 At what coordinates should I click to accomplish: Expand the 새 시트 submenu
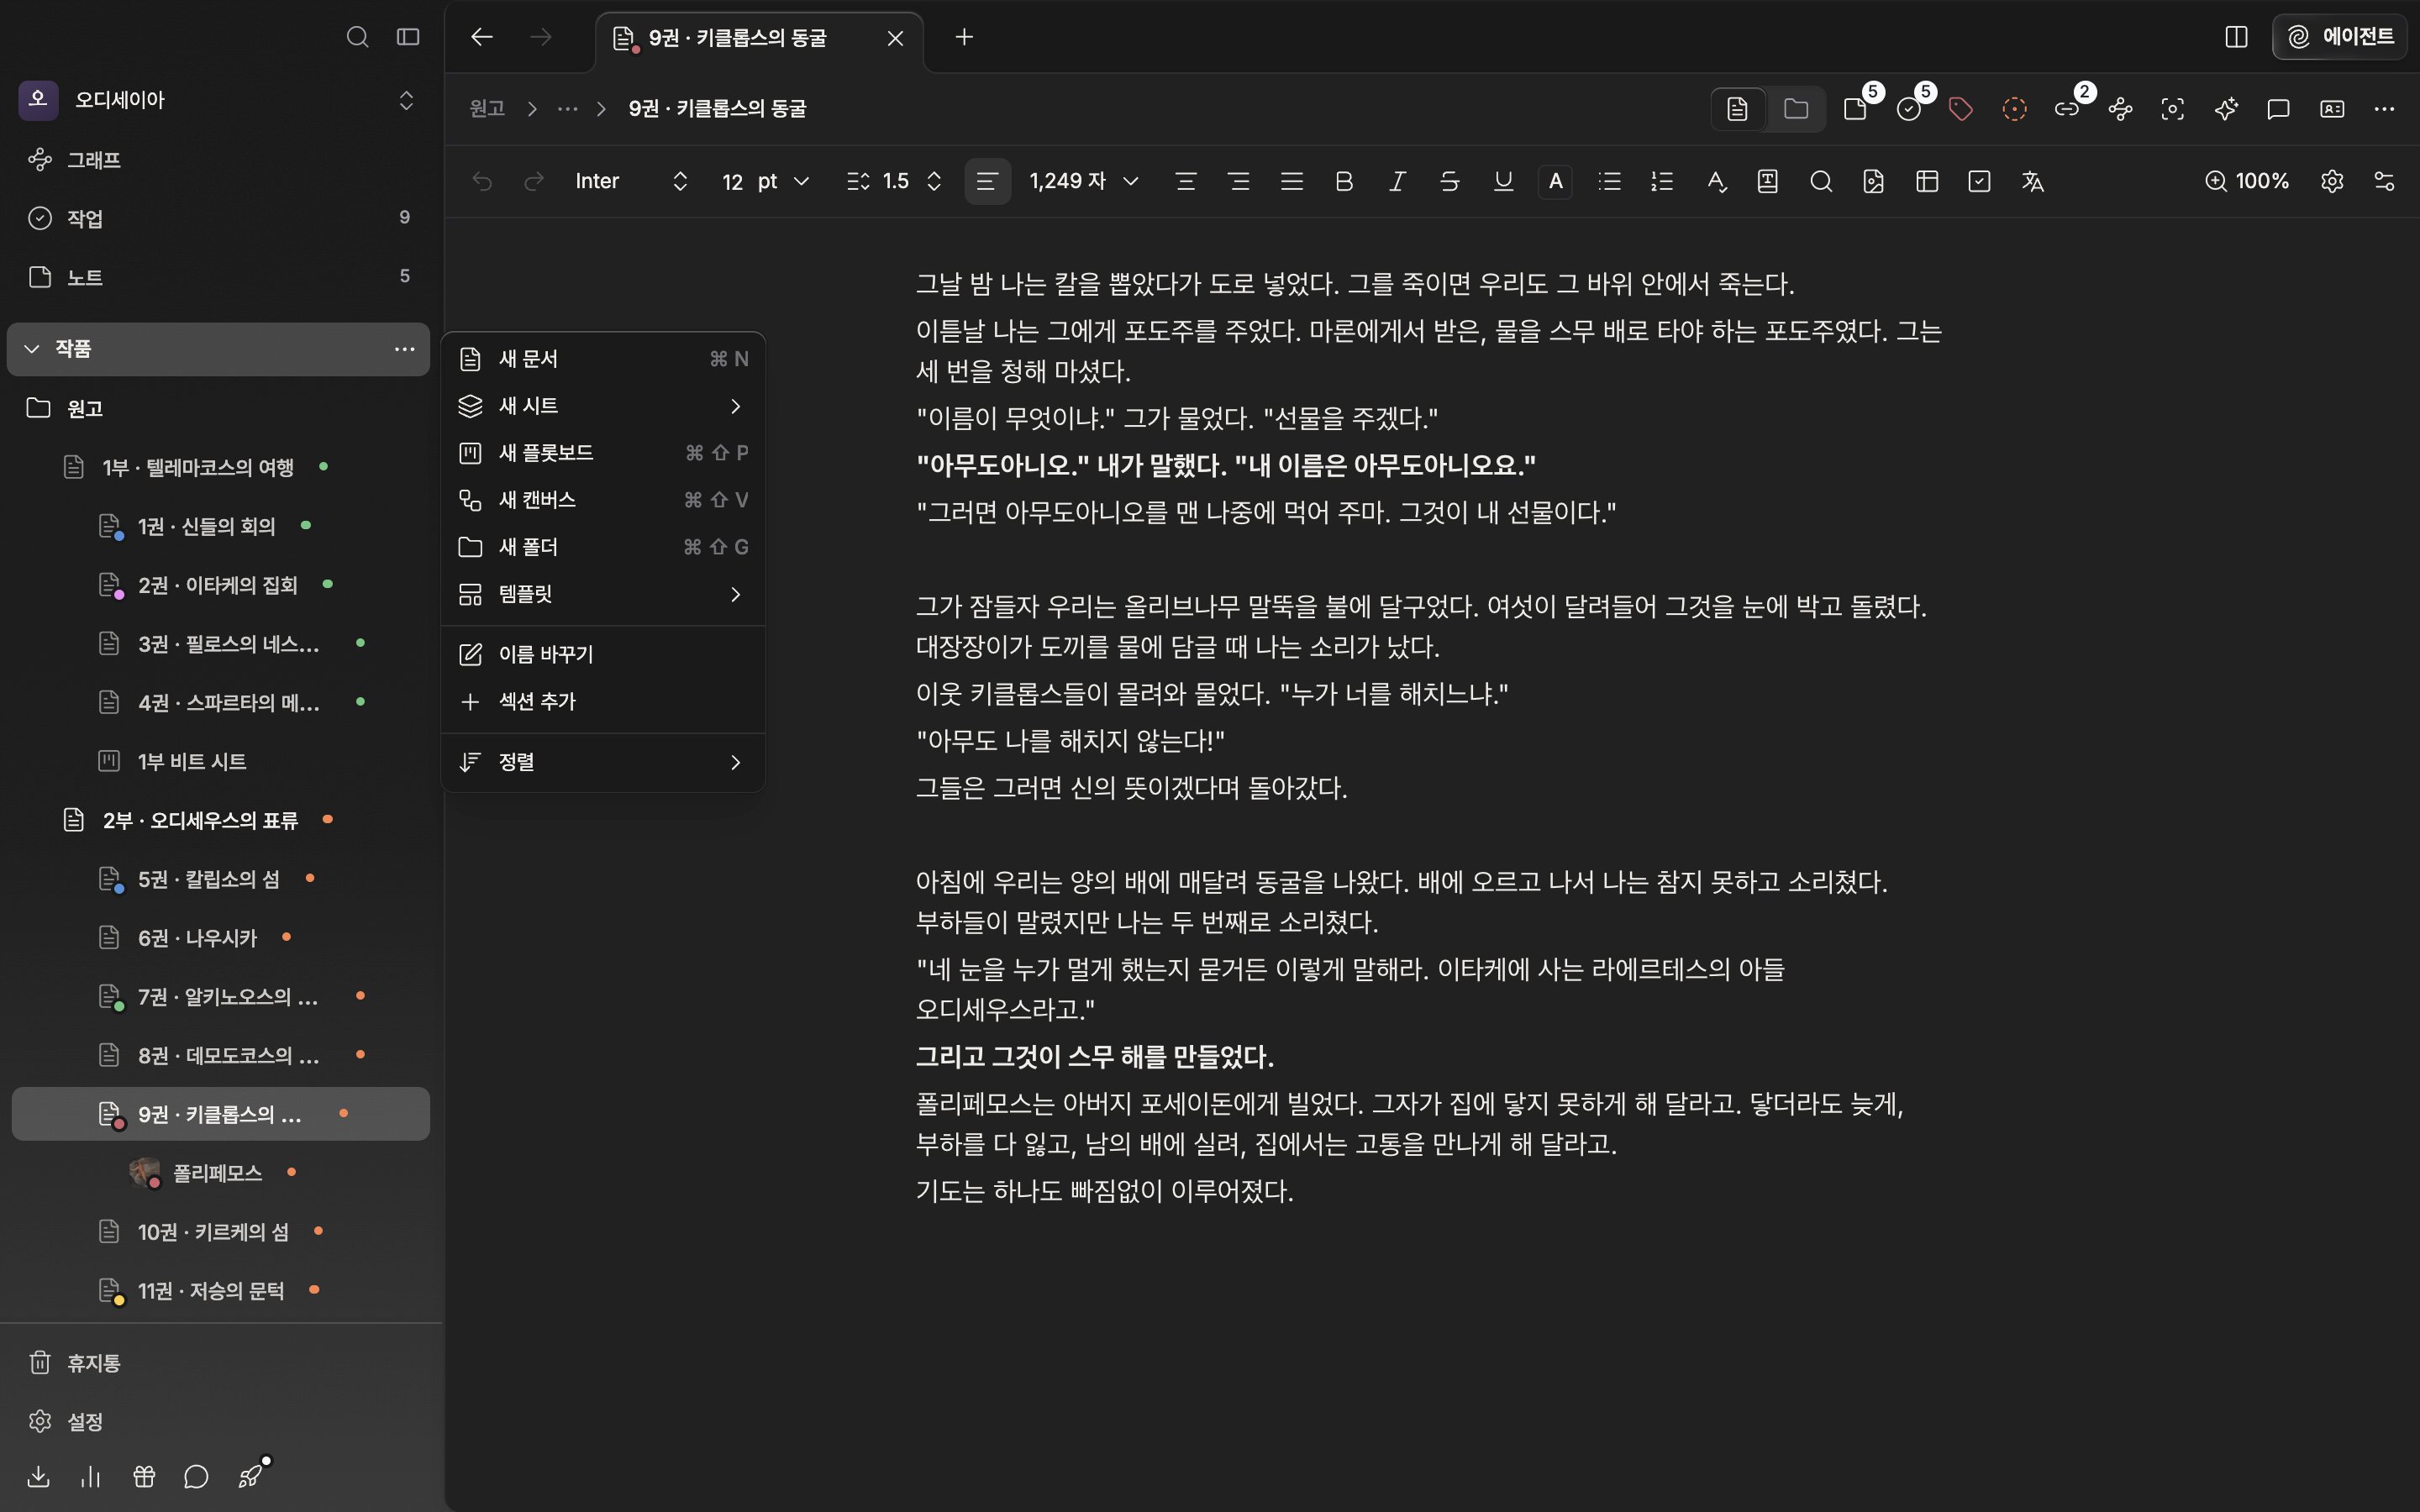click(x=603, y=406)
